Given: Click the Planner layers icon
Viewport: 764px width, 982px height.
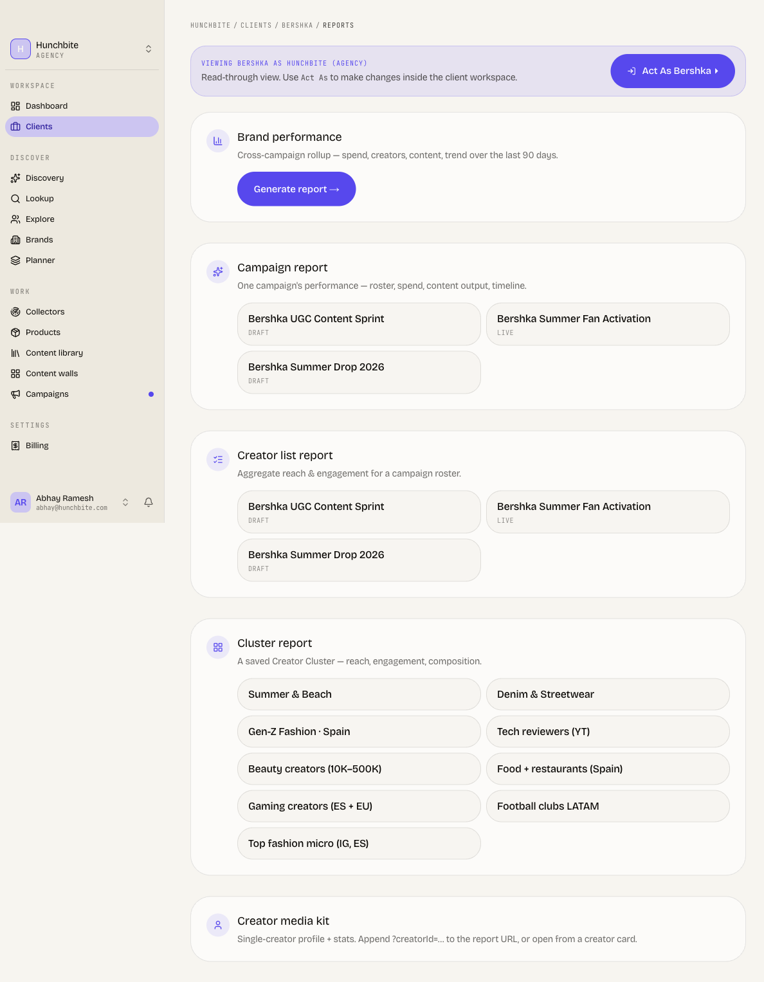Looking at the screenshot, I should pos(15,260).
